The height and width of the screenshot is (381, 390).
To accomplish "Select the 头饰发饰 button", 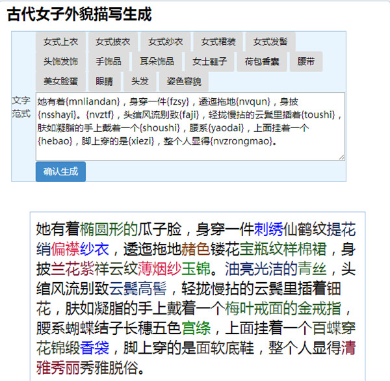I will click(60, 62).
